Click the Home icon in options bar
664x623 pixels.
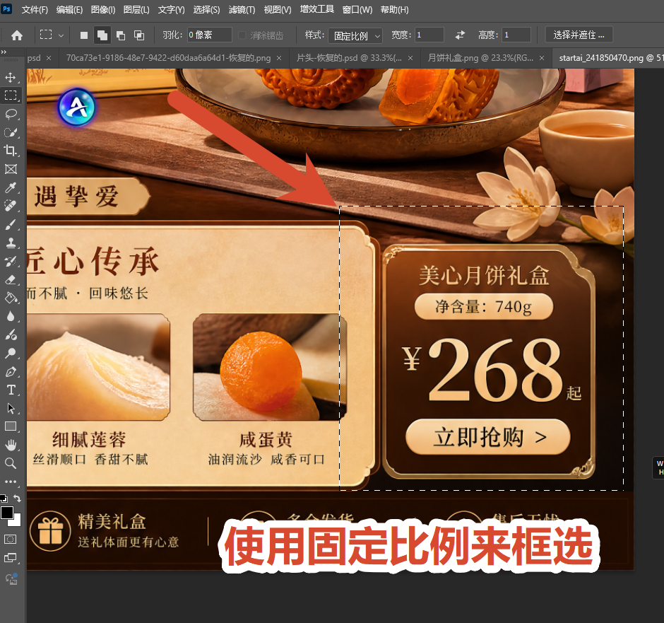17,35
